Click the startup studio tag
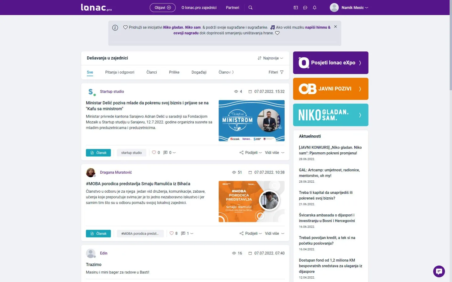452x282 pixels. click(x=132, y=153)
